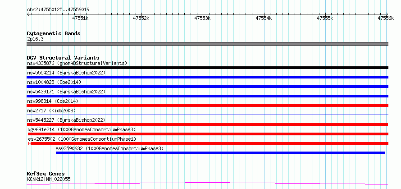Open the esv2675502 1000Genomes Phase1 label

click(x=82, y=139)
